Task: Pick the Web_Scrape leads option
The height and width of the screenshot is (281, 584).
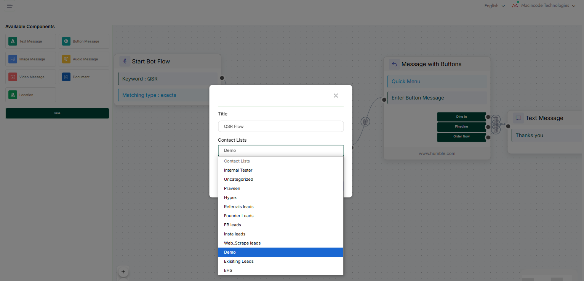Action: pos(242,243)
